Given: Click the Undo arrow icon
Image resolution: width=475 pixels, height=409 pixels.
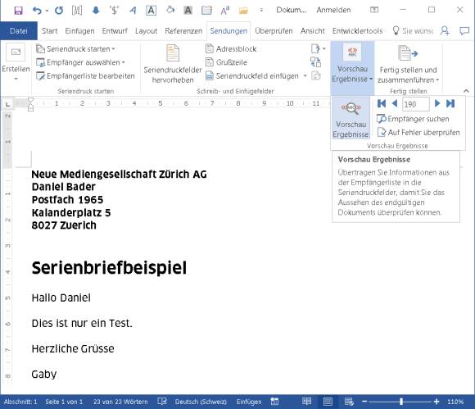Looking at the screenshot, I should pos(37,11).
